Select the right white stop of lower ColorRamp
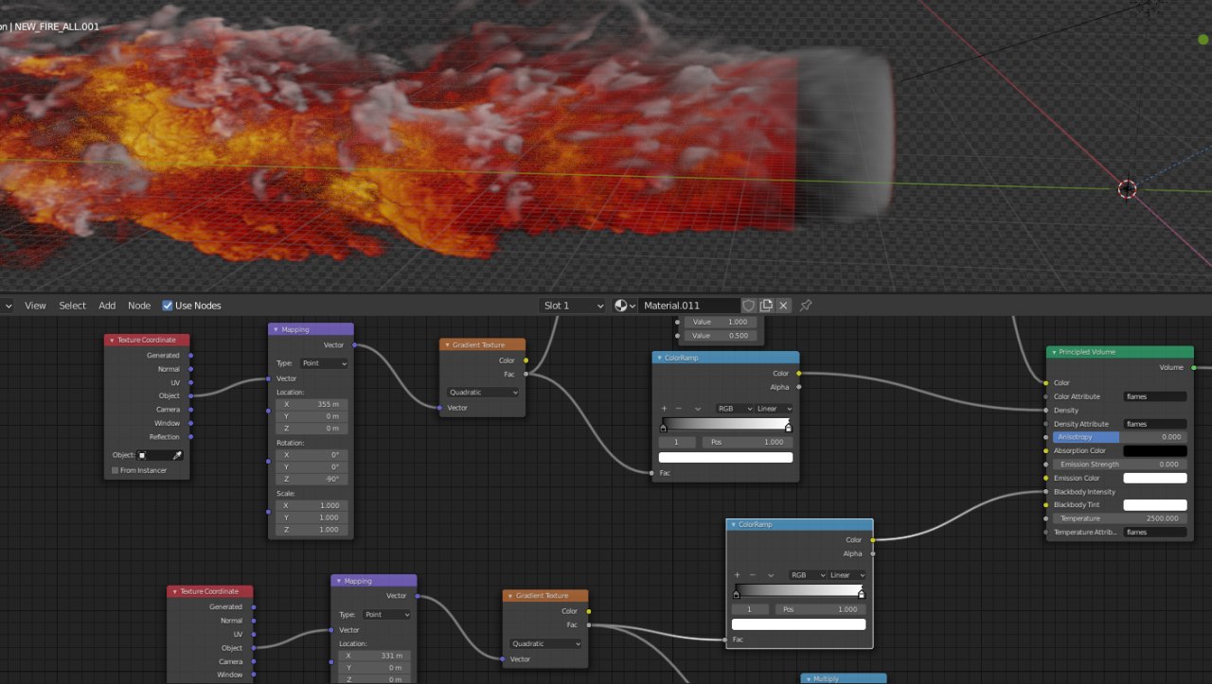 click(861, 595)
